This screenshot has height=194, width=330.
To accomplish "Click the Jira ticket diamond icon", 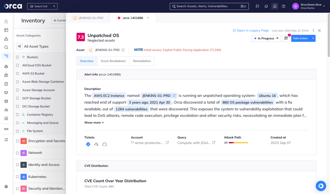I will point(88,144).
